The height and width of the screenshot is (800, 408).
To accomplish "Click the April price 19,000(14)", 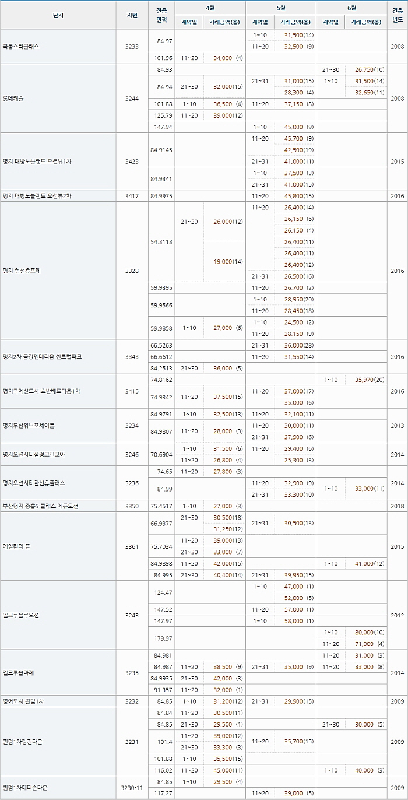I will (228, 262).
